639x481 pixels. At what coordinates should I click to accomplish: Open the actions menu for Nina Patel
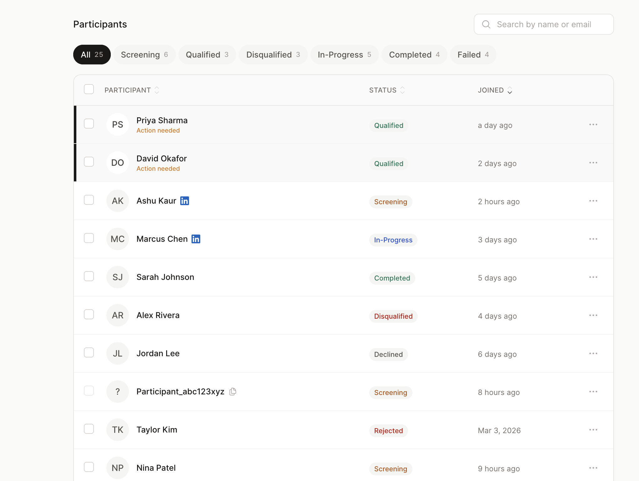coord(593,468)
